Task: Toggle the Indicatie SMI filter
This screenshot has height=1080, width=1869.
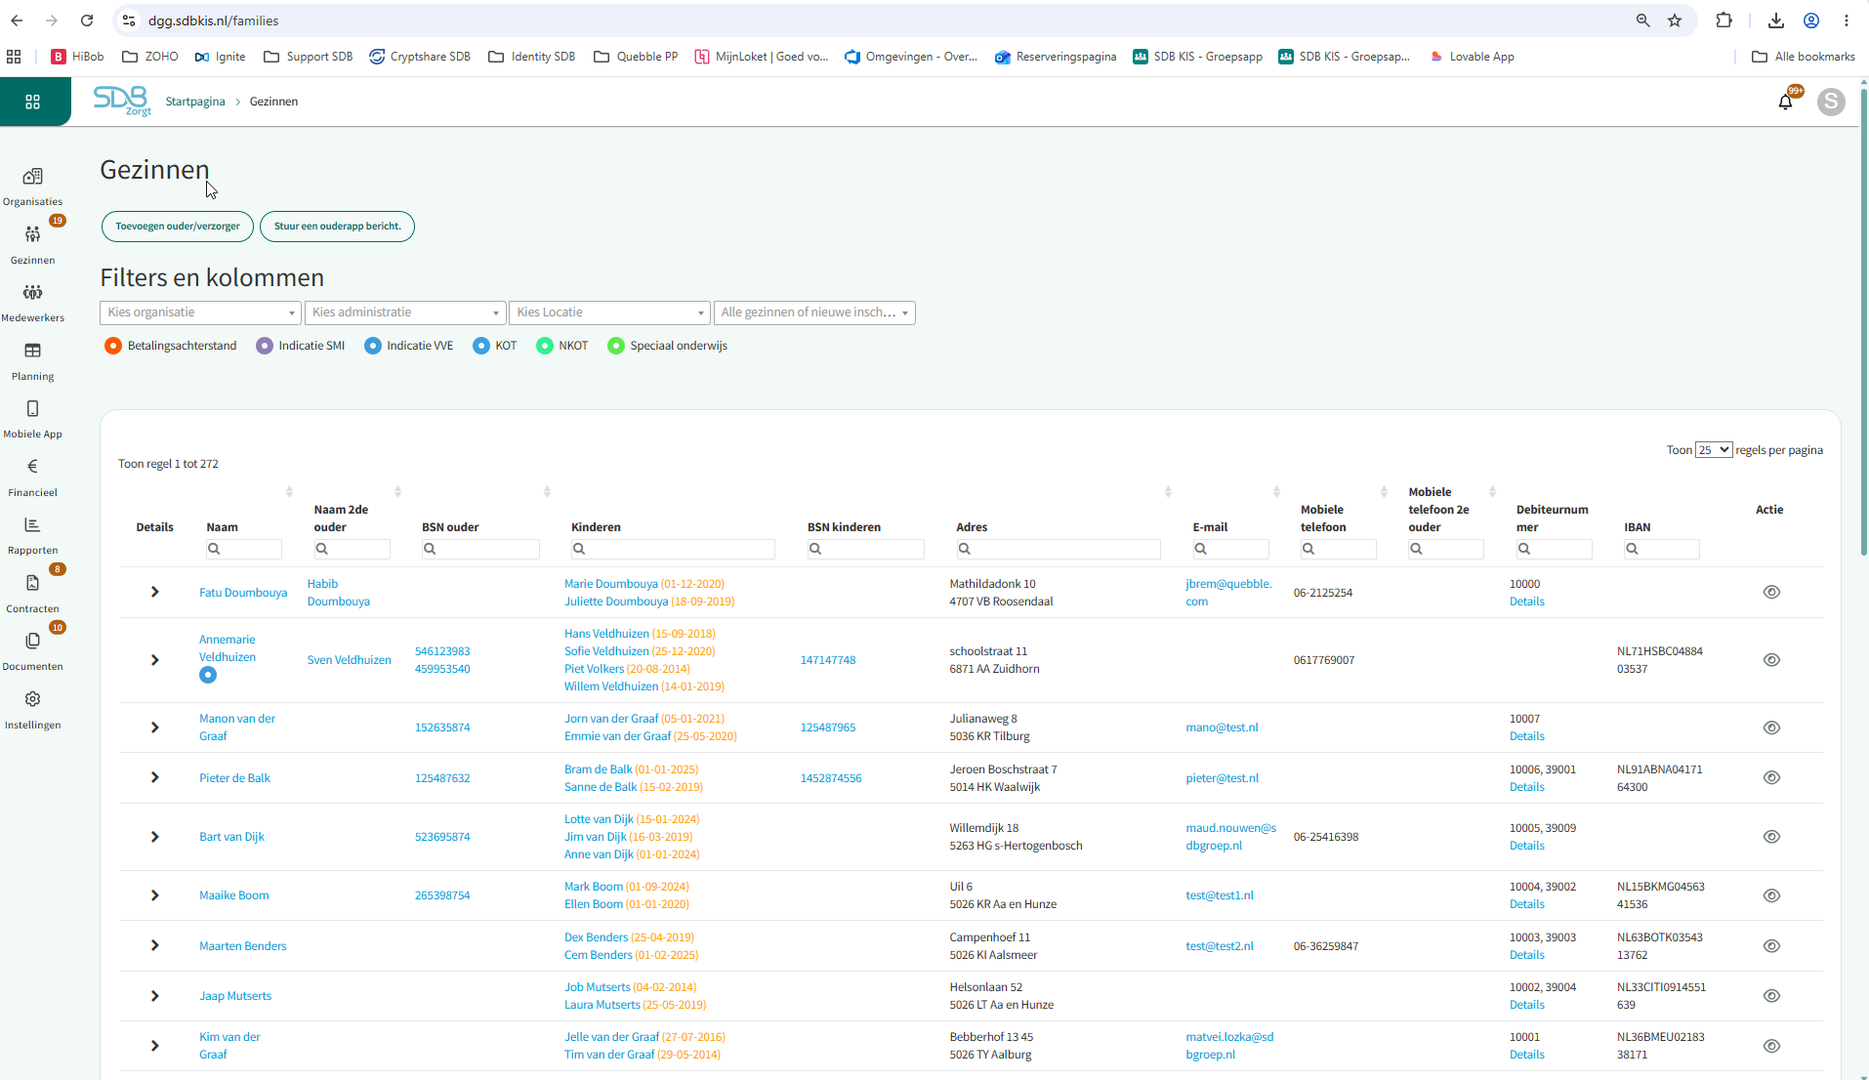Action: click(x=265, y=346)
